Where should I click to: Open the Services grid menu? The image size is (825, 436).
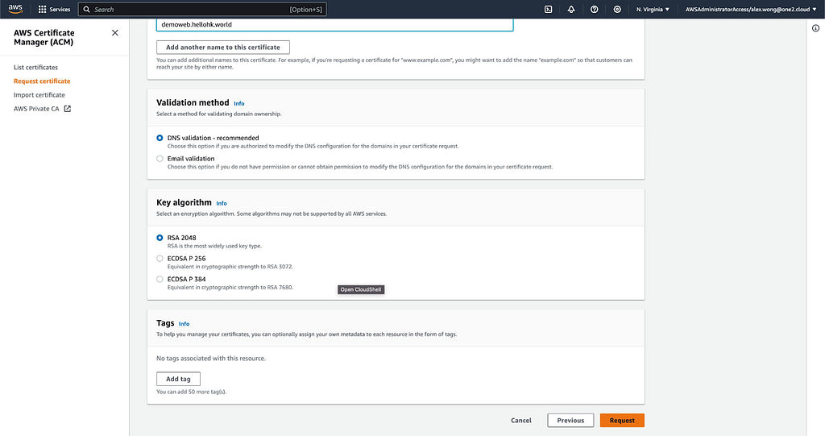point(42,10)
